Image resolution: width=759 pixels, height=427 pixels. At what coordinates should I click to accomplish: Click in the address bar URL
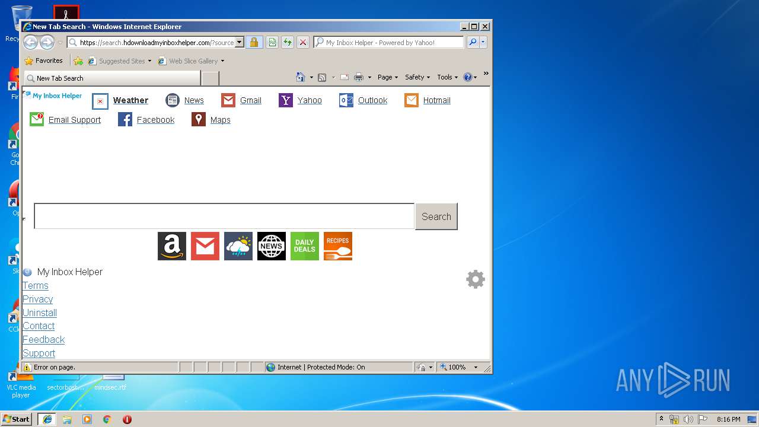point(157,42)
